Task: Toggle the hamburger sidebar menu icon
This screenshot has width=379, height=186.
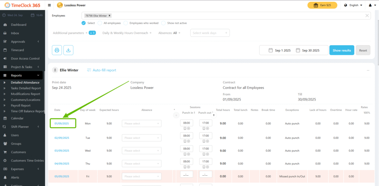Action: 50,5
